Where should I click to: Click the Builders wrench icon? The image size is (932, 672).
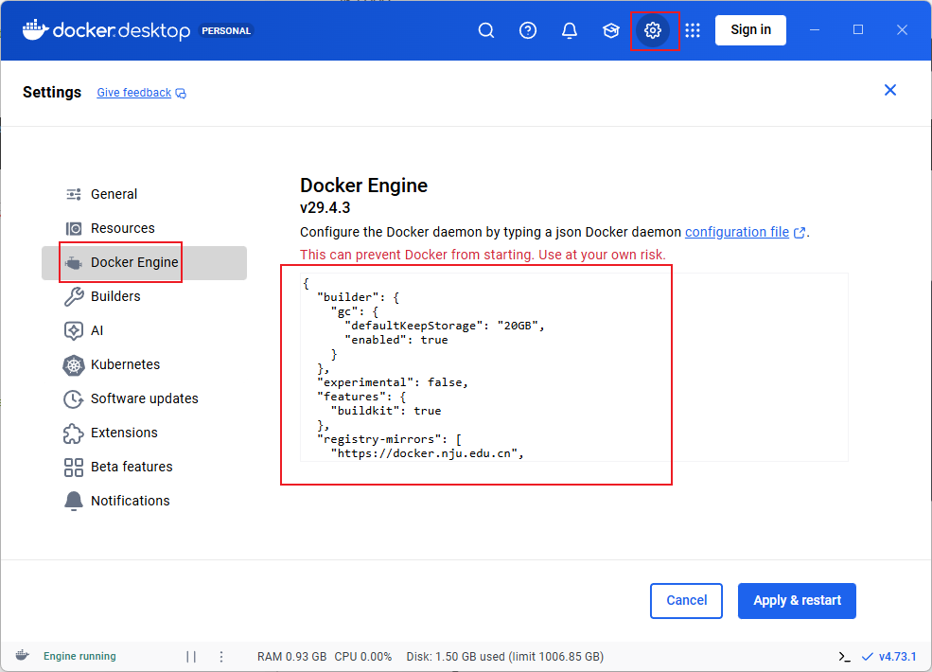click(74, 296)
